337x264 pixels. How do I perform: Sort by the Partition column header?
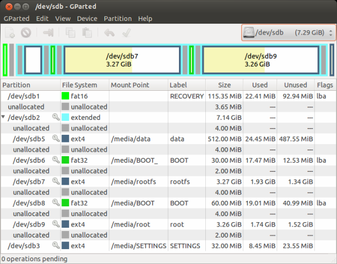point(31,85)
